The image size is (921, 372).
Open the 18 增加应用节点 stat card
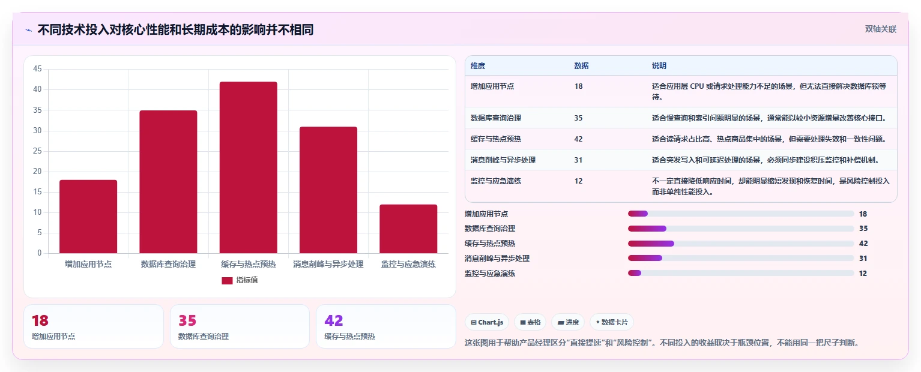point(94,326)
